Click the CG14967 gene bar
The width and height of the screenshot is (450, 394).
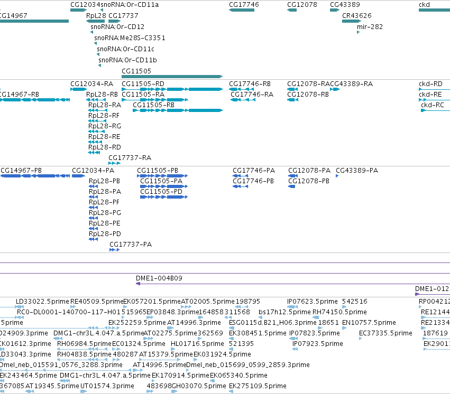[x=34, y=21]
